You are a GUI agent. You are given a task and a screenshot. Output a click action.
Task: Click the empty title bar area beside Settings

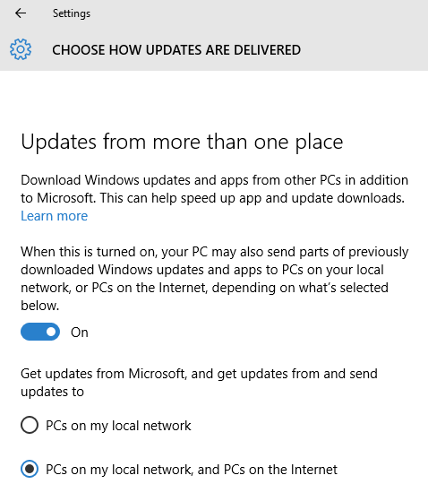(259, 13)
